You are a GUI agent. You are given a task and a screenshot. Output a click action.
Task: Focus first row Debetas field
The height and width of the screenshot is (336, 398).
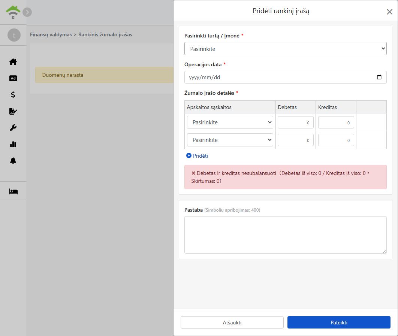295,122
